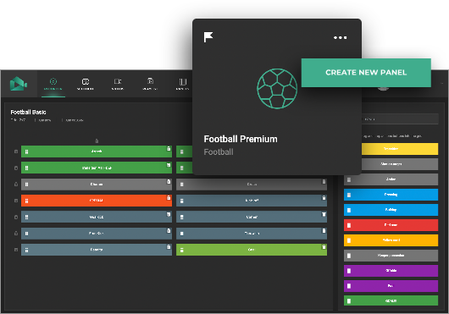The image size is (449, 314).
Task: Click the lock icon on the orange button's corner
Action: click(x=169, y=197)
